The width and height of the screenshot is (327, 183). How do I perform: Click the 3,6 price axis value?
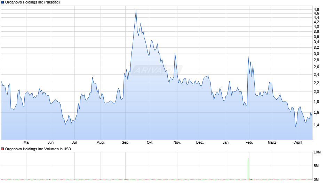316,37
